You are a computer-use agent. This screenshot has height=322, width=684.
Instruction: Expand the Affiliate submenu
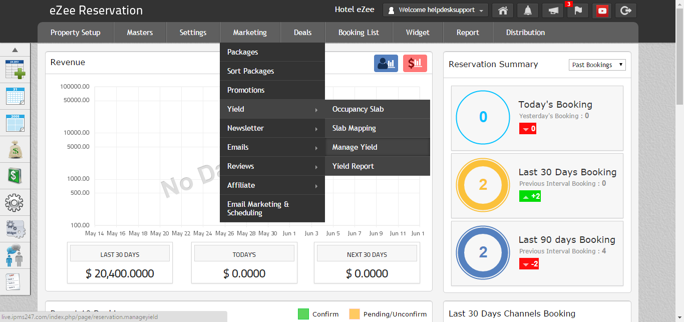(272, 185)
